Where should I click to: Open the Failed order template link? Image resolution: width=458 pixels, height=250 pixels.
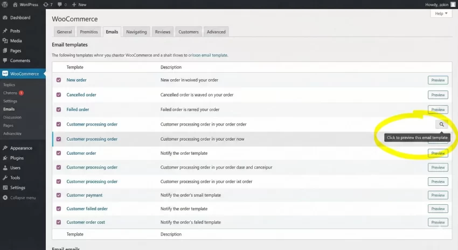(78, 109)
